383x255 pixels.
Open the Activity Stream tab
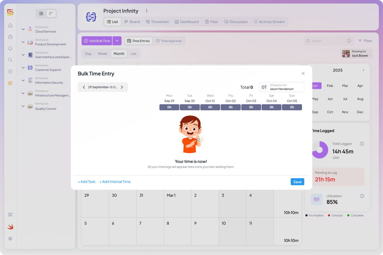click(269, 22)
